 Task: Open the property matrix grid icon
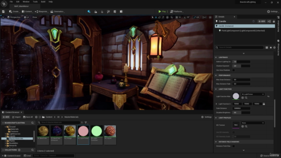tap(267, 47)
